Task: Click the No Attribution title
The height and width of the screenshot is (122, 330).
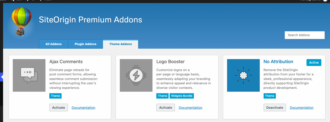Action: coord(278,62)
